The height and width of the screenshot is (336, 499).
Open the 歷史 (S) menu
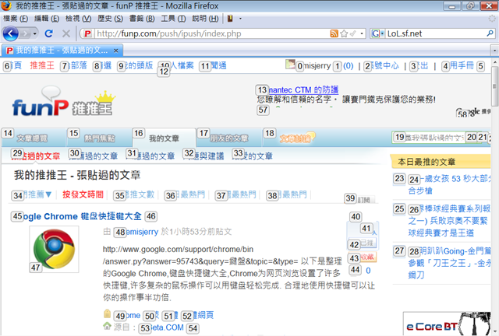[x=110, y=19]
